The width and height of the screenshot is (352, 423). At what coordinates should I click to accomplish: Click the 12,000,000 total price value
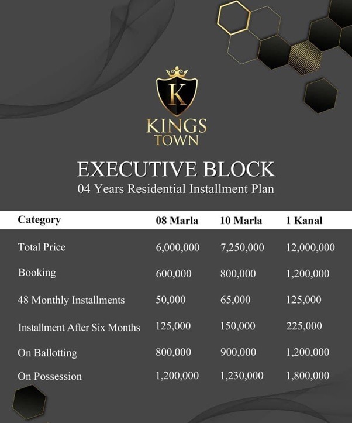coord(310,247)
